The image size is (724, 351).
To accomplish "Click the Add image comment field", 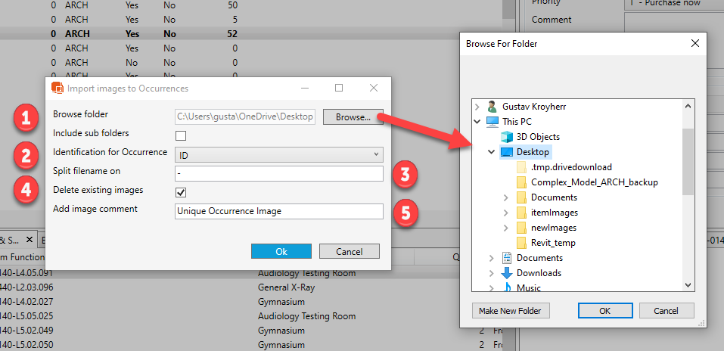I will (278, 211).
